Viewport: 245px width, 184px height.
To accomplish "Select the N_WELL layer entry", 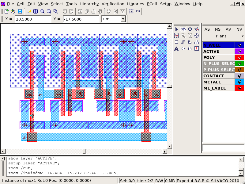I will coord(218,45).
